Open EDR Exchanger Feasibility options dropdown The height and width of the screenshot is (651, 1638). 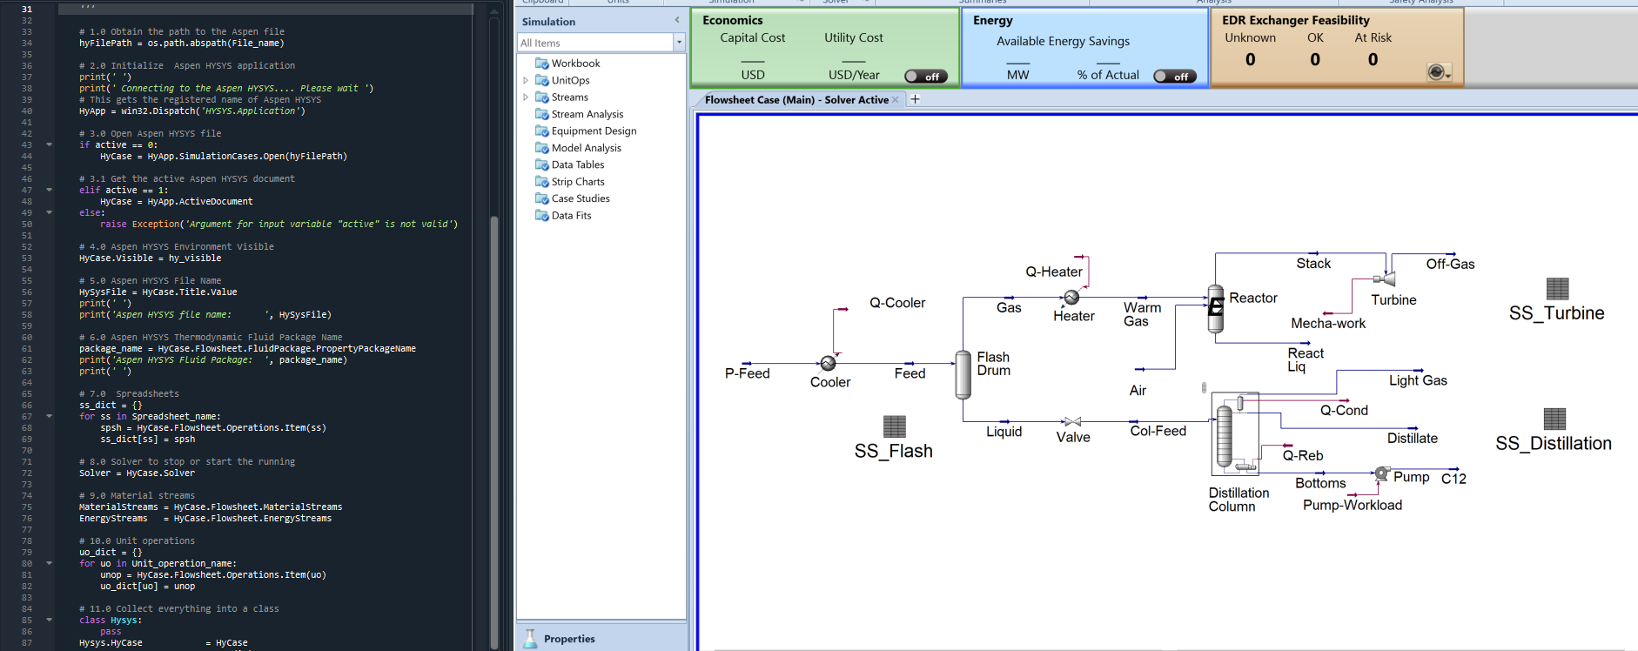coord(1439,73)
